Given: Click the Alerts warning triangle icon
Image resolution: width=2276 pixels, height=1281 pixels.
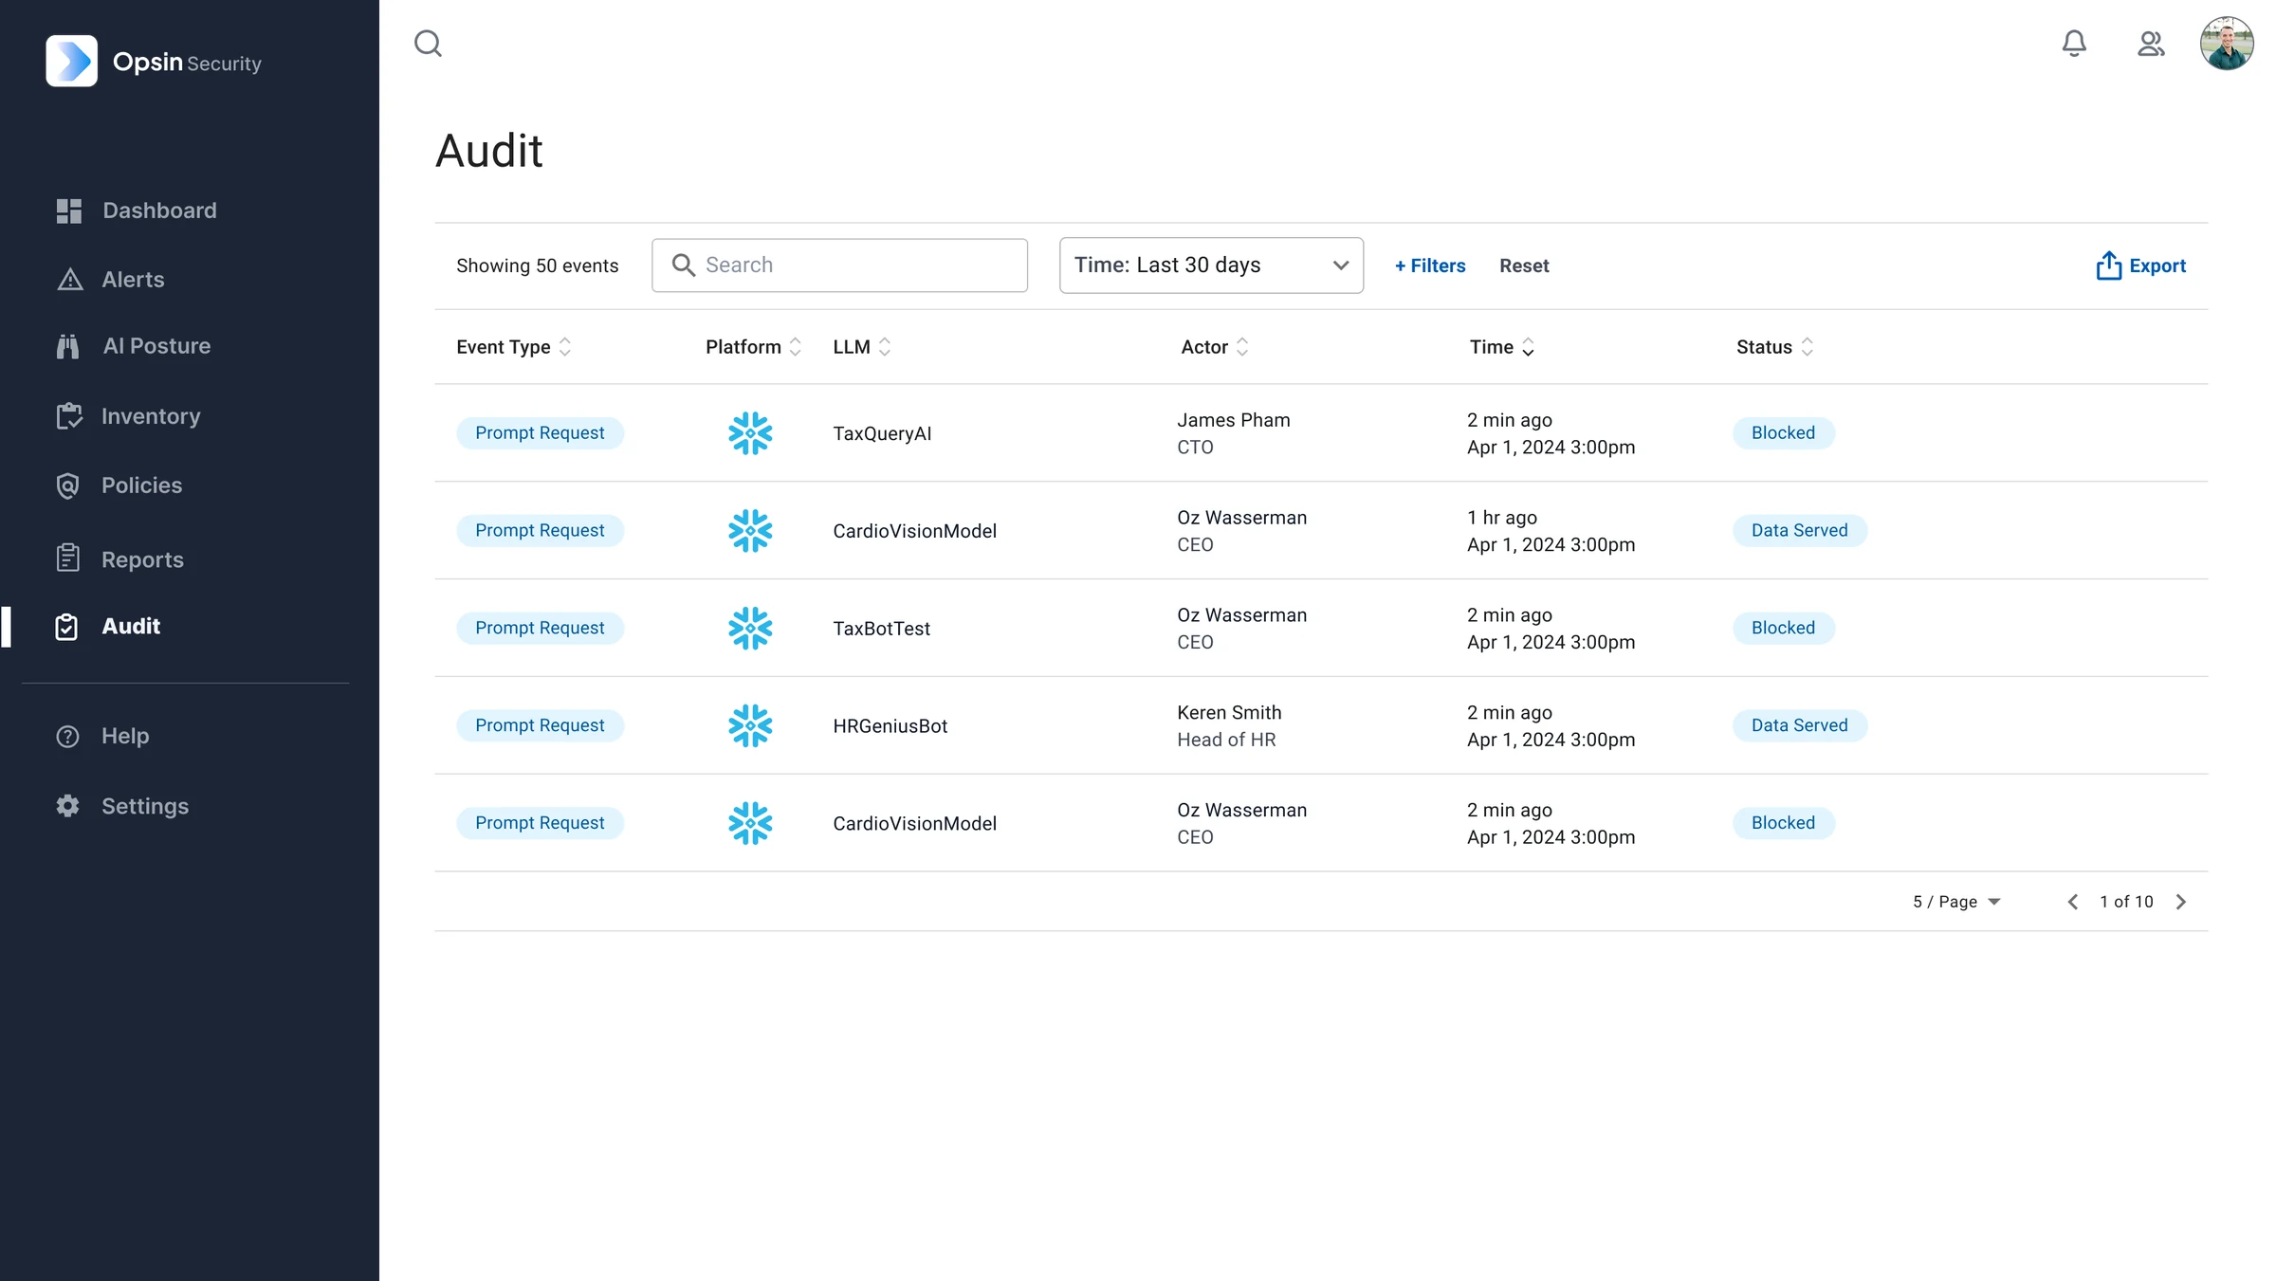Looking at the screenshot, I should 69,280.
